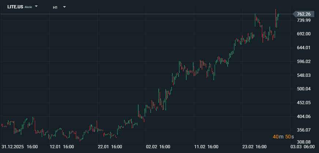Click the 692.00 price axis label
The image size is (319, 153).
tap(304, 34)
